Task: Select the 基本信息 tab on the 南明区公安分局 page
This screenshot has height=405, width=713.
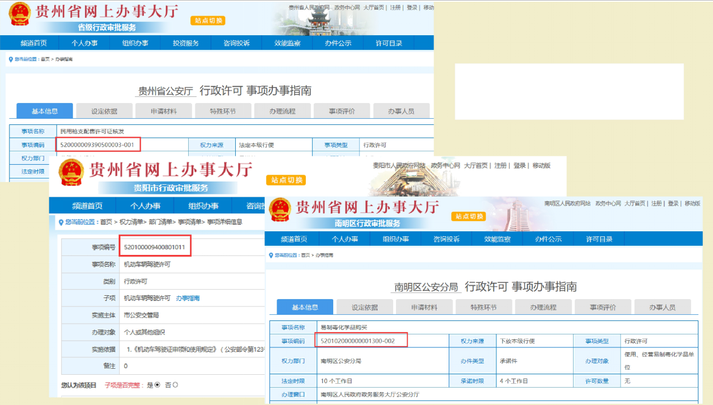Action: 305,307
